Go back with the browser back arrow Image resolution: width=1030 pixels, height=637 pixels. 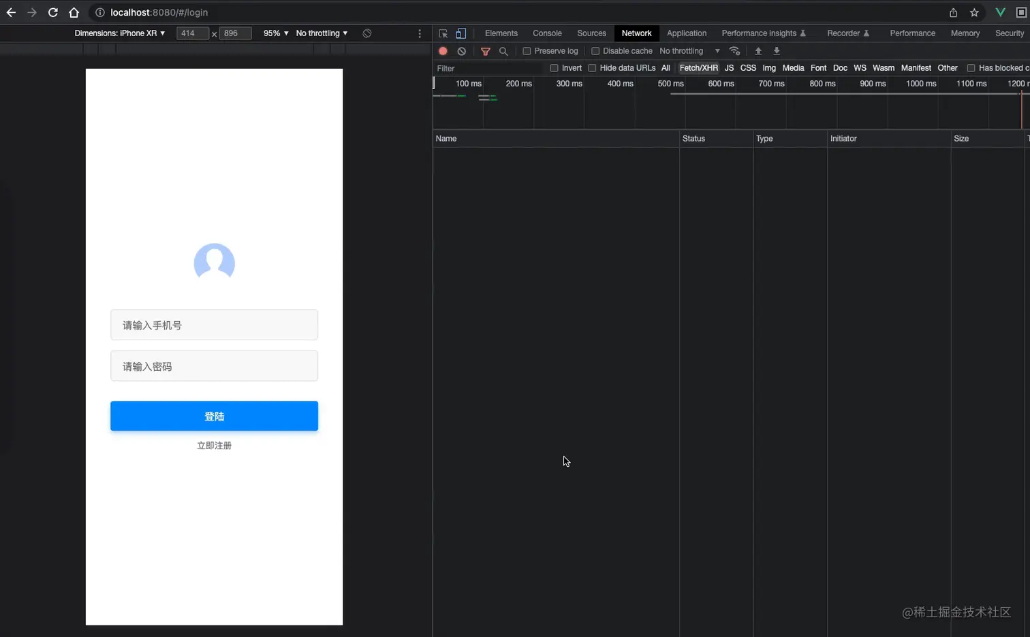tap(11, 12)
